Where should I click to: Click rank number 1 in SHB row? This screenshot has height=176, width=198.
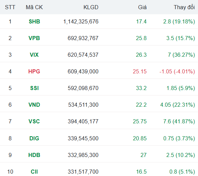point(10,22)
